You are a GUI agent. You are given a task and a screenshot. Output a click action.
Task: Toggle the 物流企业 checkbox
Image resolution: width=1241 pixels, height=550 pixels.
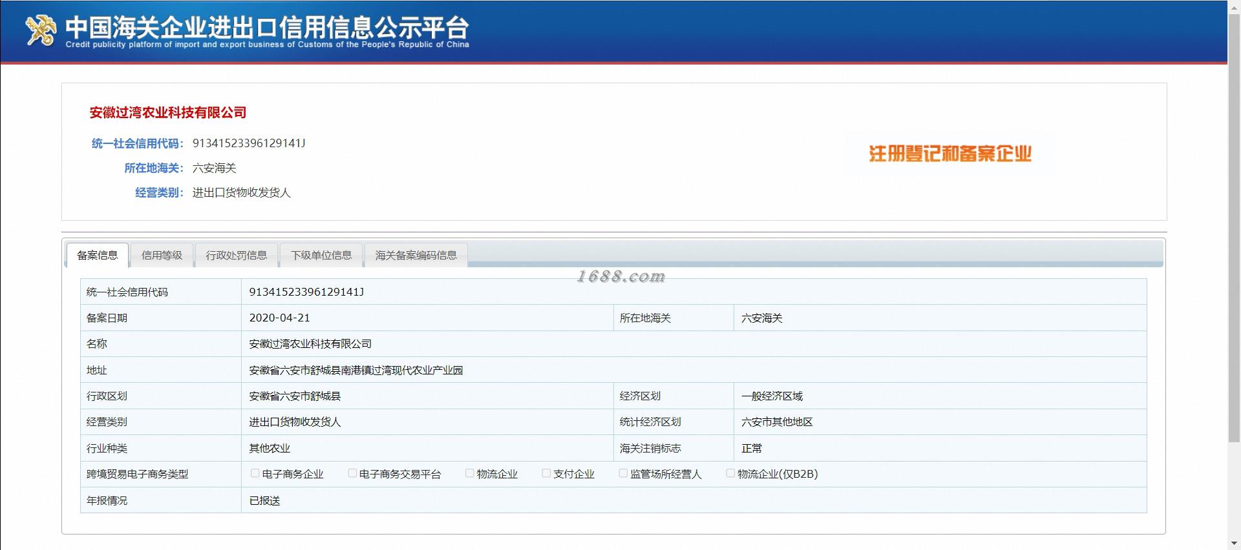pyautogui.click(x=470, y=473)
